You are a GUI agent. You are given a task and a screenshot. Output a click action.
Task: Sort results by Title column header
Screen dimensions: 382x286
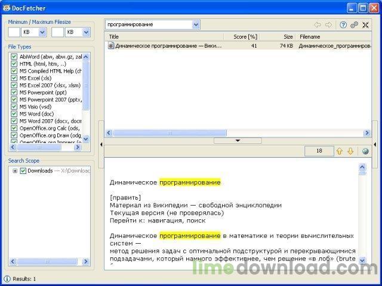coord(164,36)
